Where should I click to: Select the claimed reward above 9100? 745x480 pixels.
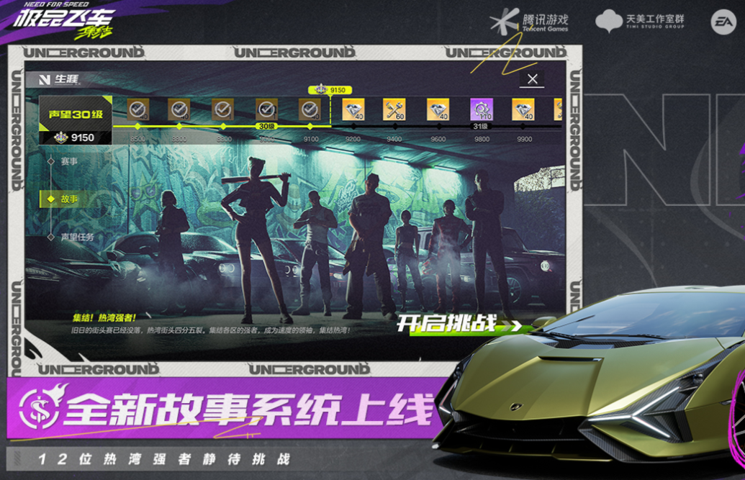click(310, 109)
